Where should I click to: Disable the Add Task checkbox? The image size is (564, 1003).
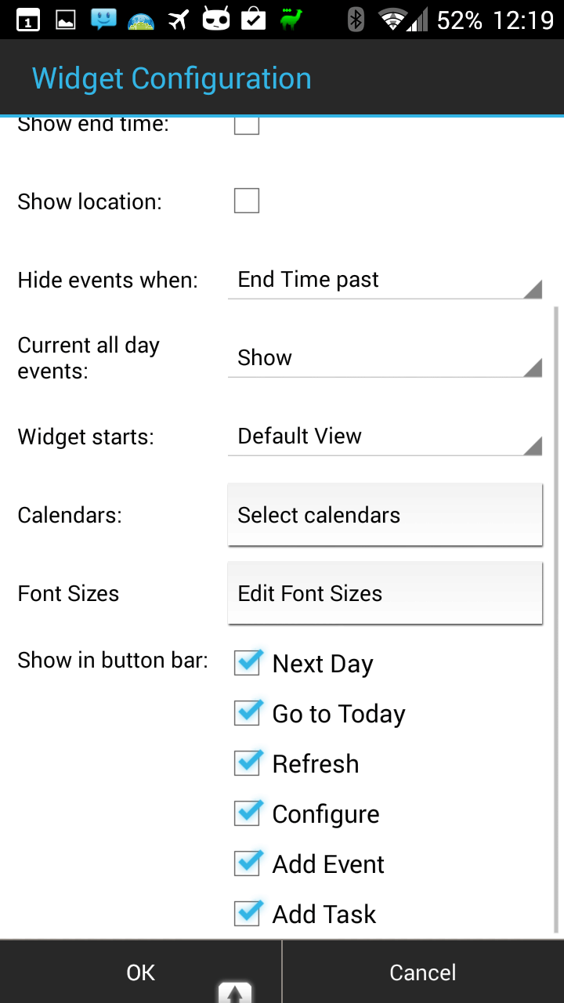[x=248, y=914]
